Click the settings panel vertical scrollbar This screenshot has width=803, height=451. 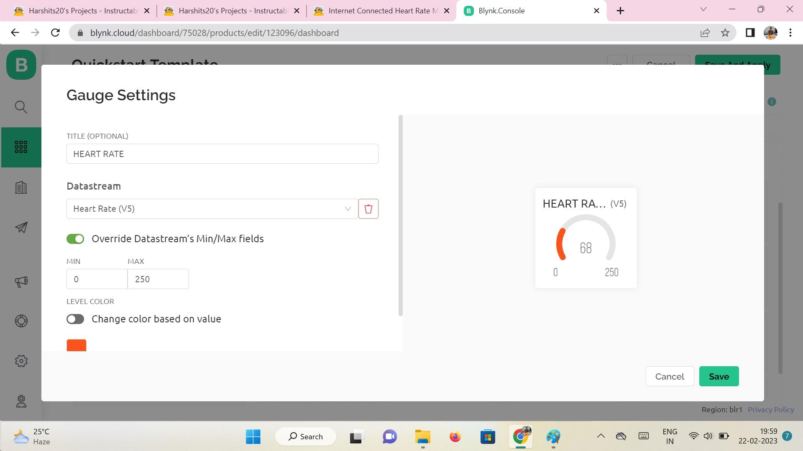tap(401, 215)
